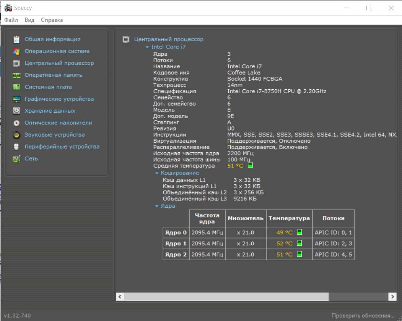Click the 51 °C average temperature value
Image resolution: width=402 pixels, height=321 pixels.
coord(235,166)
